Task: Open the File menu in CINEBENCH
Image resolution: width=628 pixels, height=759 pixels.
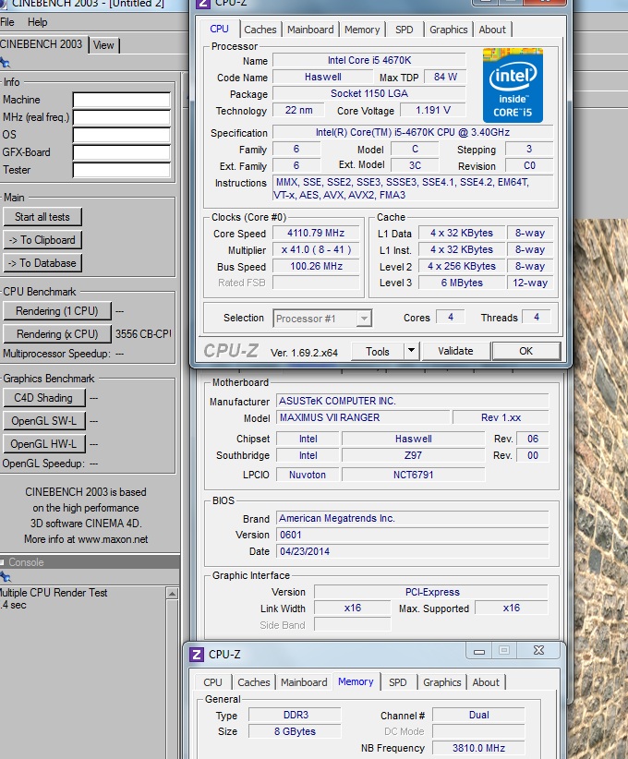Action: click(x=7, y=22)
